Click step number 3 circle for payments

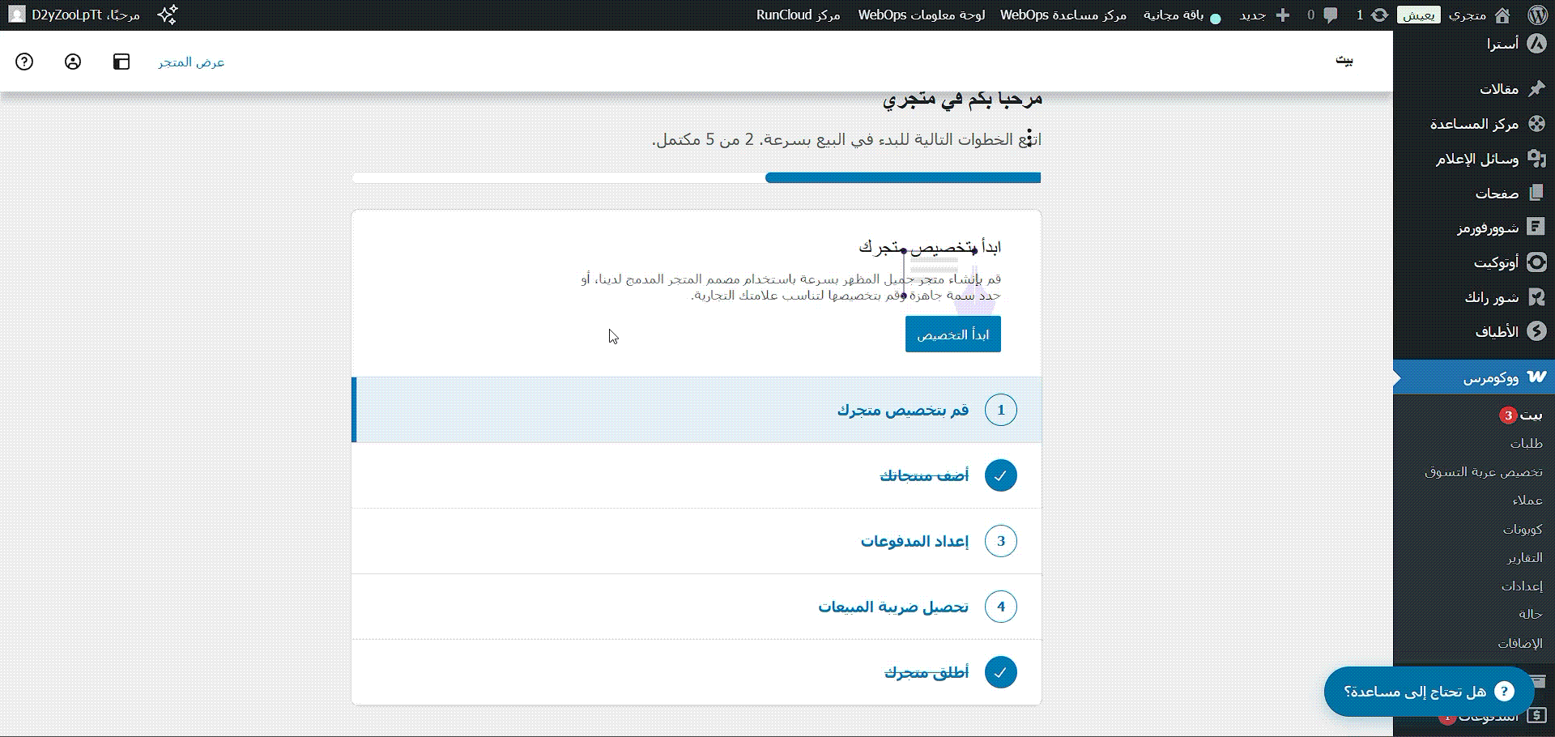[x=1000, y=541]
